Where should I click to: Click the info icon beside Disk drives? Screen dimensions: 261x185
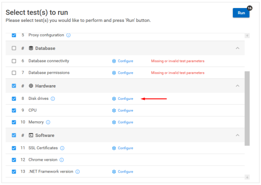click(53, 99)
